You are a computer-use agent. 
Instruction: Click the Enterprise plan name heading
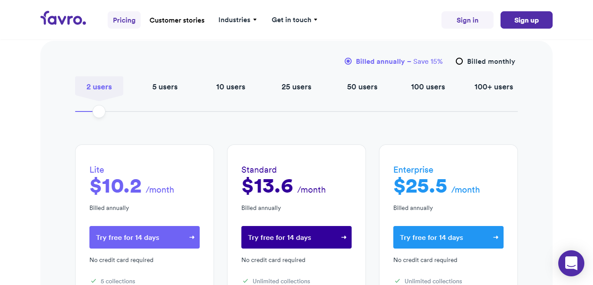(x=413, y=170)
